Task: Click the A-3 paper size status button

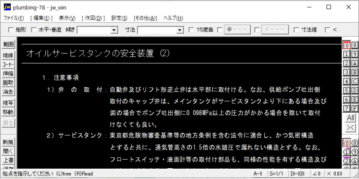Action: 259,174
